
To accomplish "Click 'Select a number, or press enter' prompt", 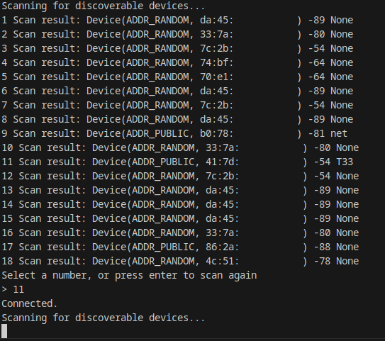I will coord(129,276).
